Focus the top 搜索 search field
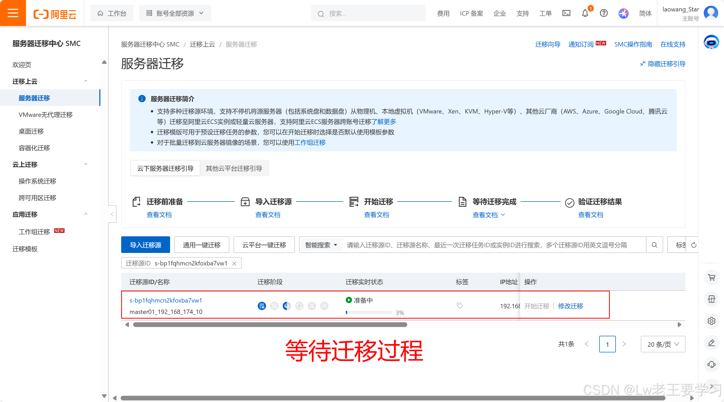This screenshot has height=402, width=724. pos(368,13)
